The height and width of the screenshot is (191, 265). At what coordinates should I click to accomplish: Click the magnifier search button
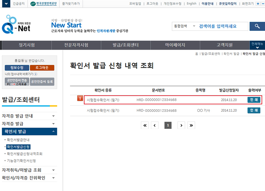coord(257,26)
